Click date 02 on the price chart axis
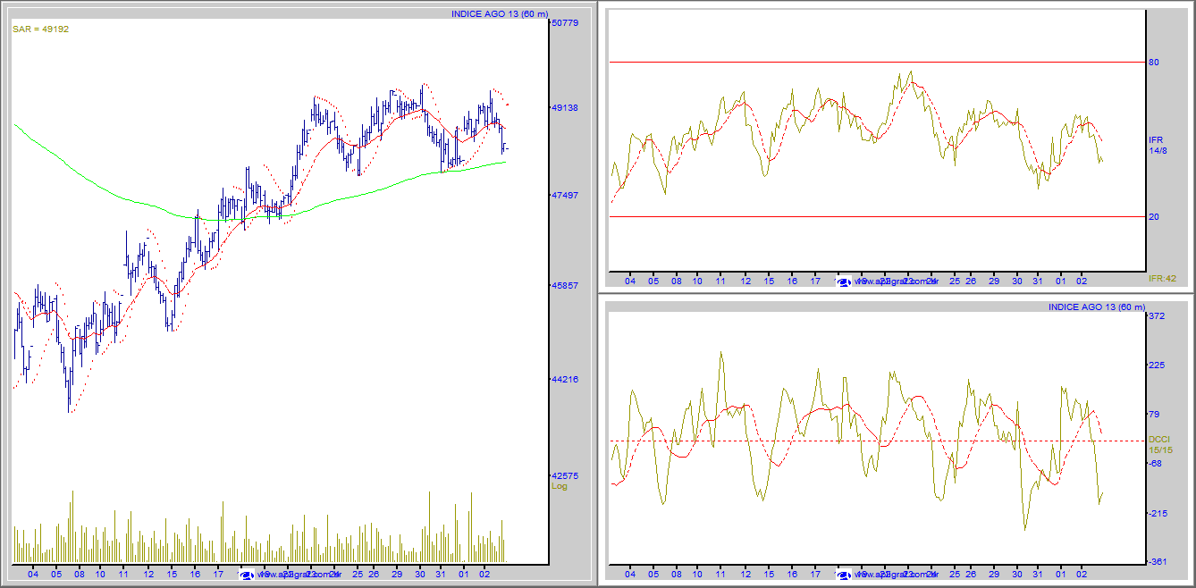Image resolution: width=1196 pixels, height=588 pixels. coord(484,575)
